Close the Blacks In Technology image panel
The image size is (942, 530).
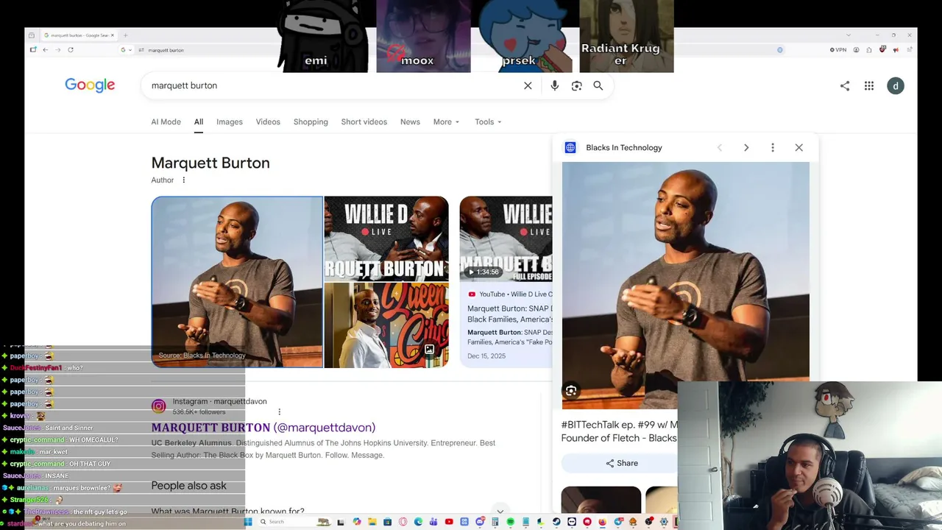coord(799,148)
